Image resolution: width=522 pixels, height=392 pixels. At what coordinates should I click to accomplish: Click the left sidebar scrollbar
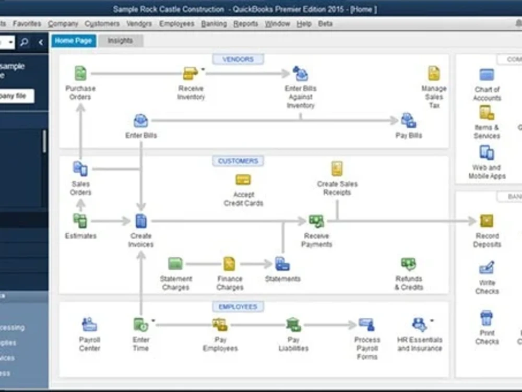(44, 141)
